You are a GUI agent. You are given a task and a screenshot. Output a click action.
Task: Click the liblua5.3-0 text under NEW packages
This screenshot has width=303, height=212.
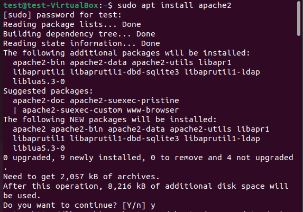[x=39, y=148]
